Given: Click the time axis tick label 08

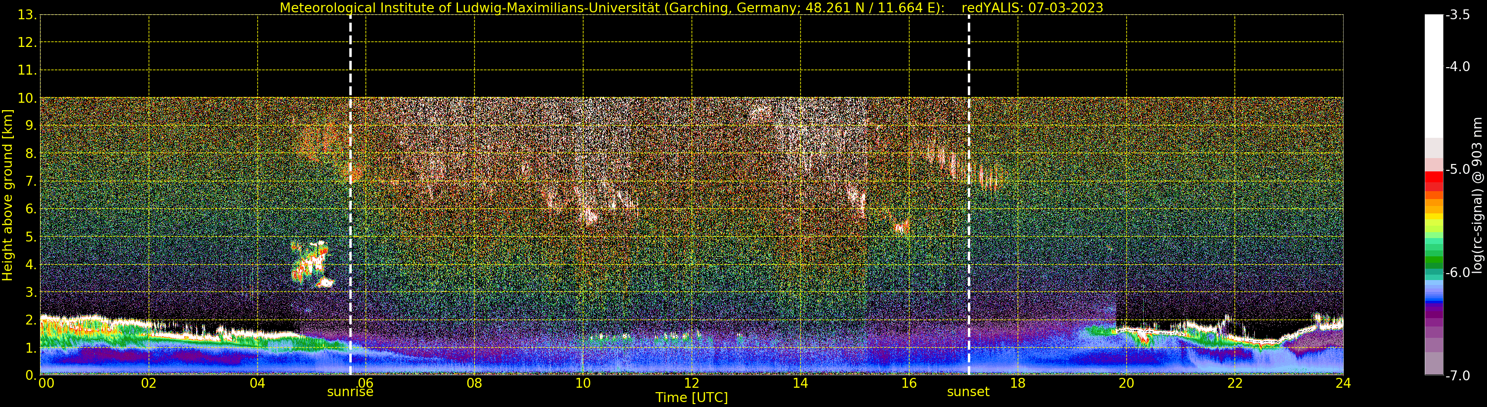Looking at the screenshot, I should 474,383.
